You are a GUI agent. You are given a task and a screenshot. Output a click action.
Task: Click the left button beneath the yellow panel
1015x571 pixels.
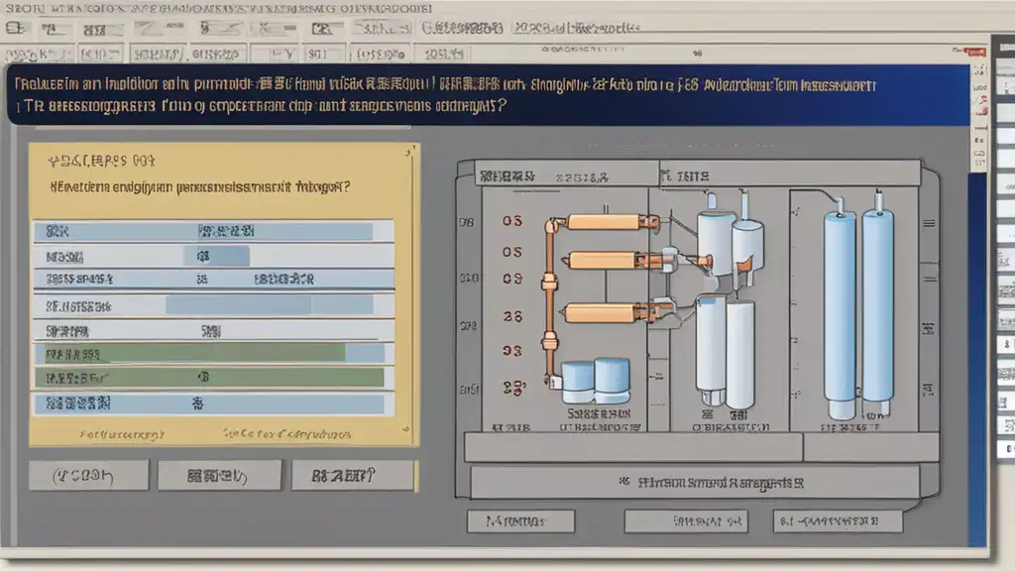[88, 476]
